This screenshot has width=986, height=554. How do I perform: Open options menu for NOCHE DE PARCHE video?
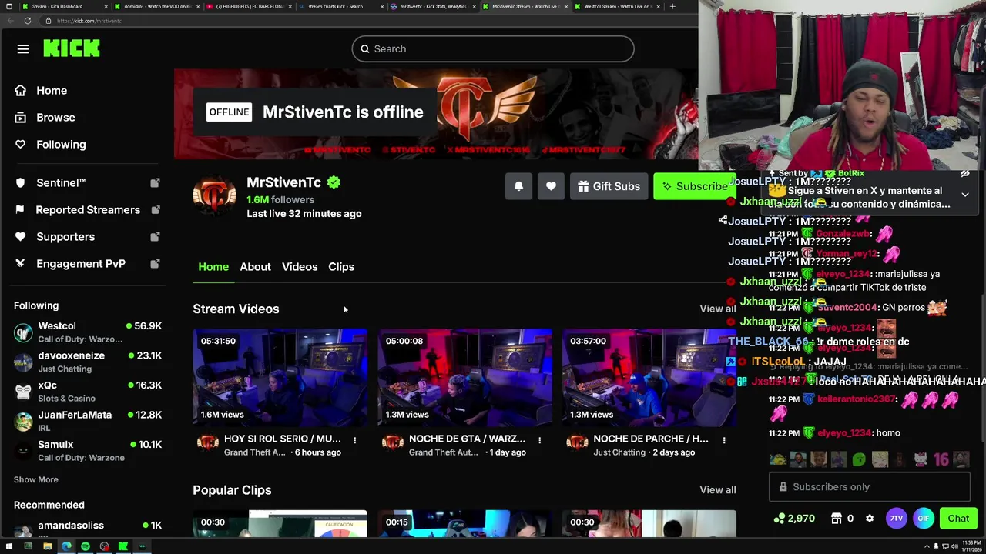click(723, 440)
